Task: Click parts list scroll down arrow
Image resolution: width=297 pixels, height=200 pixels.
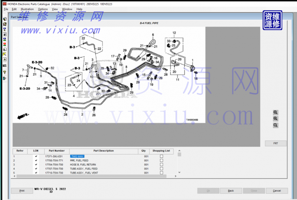Action: [x=179, y=172]
